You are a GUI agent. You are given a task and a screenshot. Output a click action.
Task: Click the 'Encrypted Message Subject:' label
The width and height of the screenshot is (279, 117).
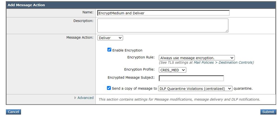131,78
